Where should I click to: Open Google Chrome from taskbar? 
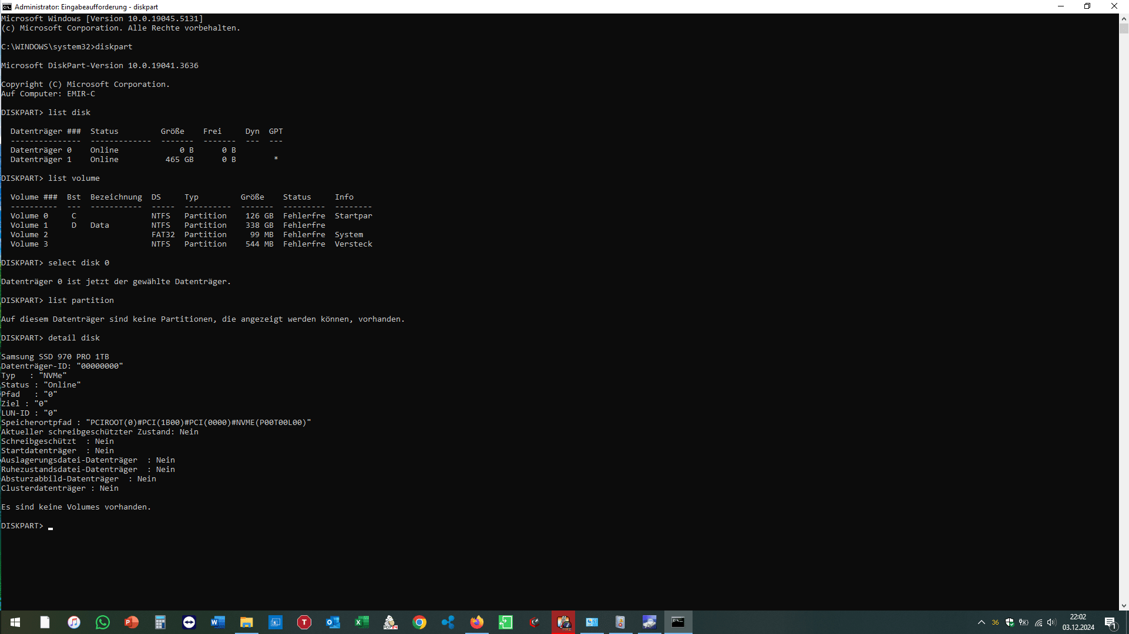(419, 622)
